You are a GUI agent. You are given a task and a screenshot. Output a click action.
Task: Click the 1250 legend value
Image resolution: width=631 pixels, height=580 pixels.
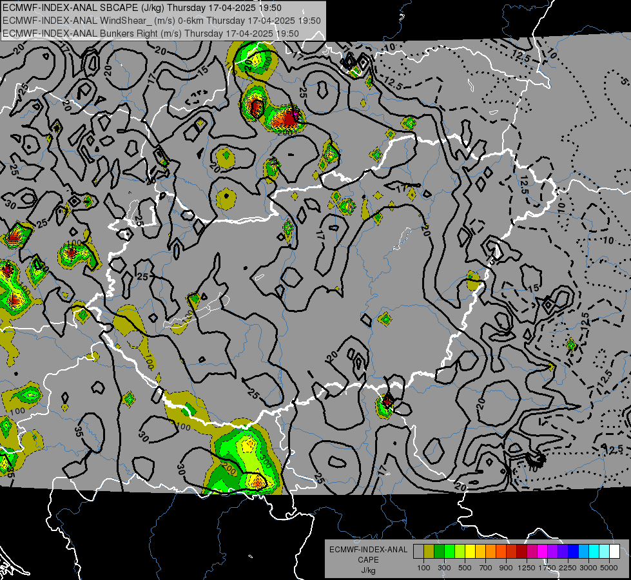click(527, 568)
